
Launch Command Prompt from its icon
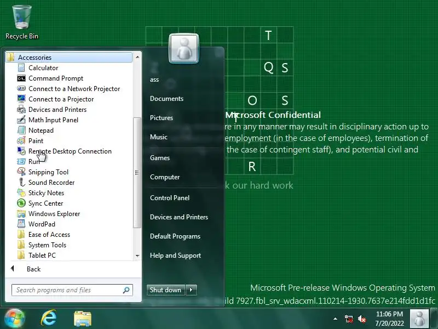click(x=21, y=78)
